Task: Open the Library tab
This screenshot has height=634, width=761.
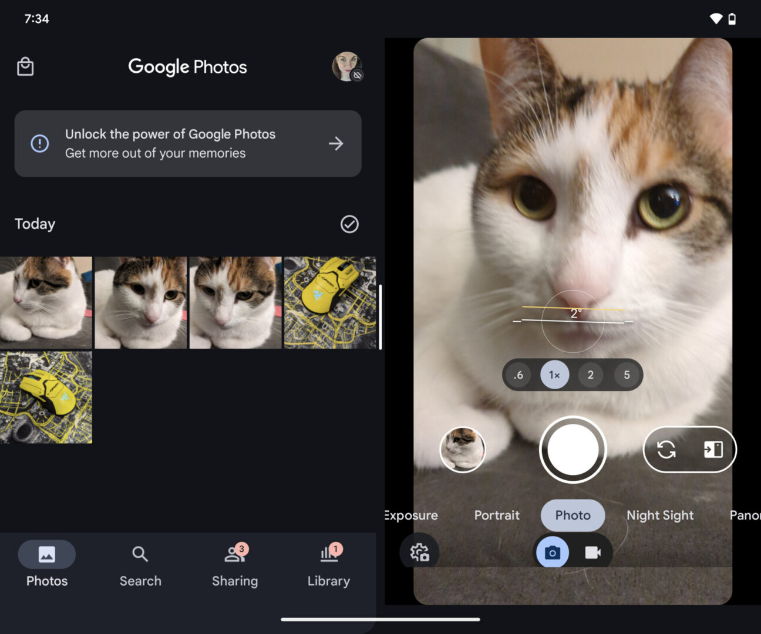Action: click(x=329, y=565)
